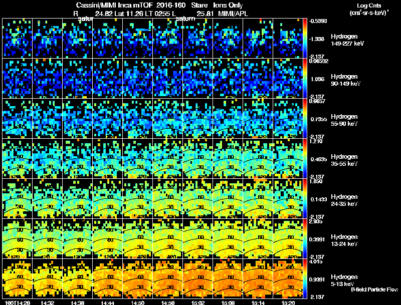Select the "Hydrogen 149-227 keV" row label

pos(347,40)
